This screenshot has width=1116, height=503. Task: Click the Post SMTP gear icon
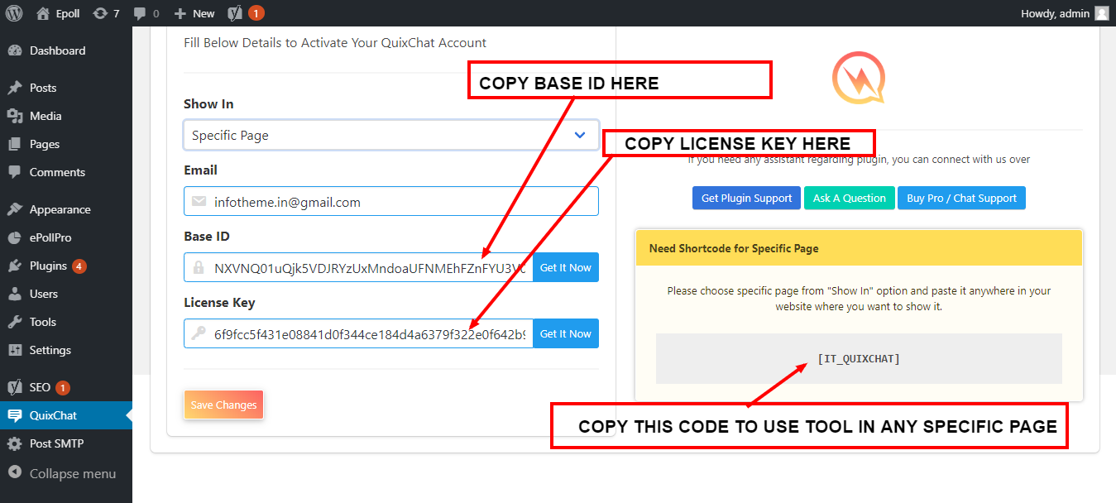(14, 443)
